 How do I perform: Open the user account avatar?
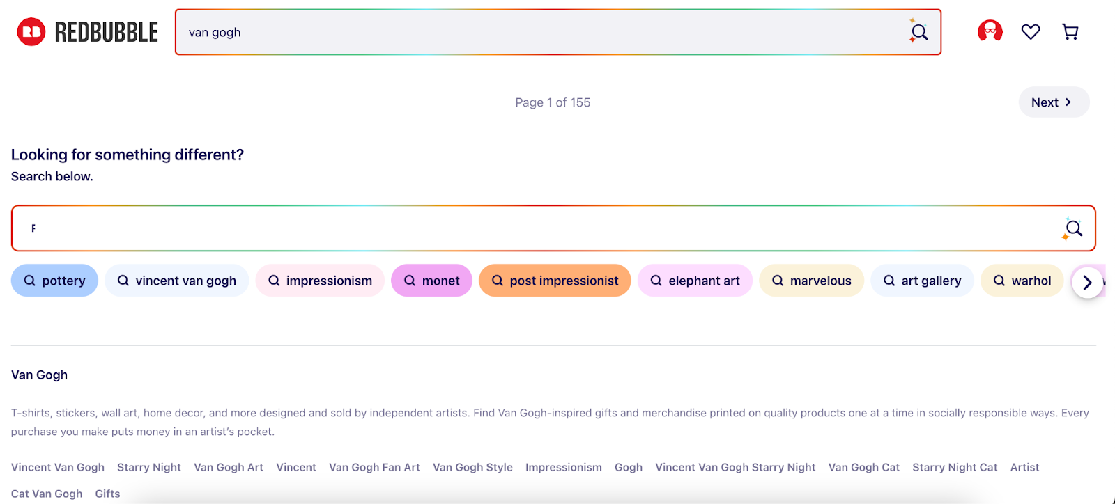[x=990, y=31]
